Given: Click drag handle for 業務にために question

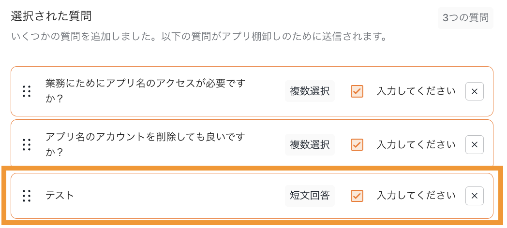Looking at the screenshot, I should click(27, 91).
